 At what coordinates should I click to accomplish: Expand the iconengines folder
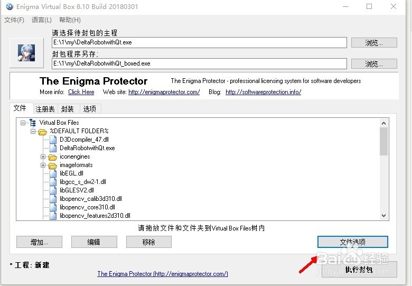pyautogui.click(x=43, y=156)
